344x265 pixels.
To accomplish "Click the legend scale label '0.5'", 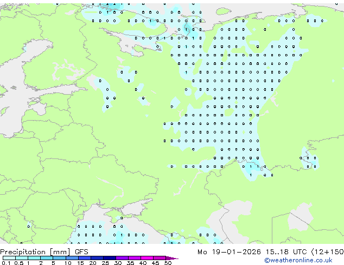I will pyautogui.click(x=18, y=263).
